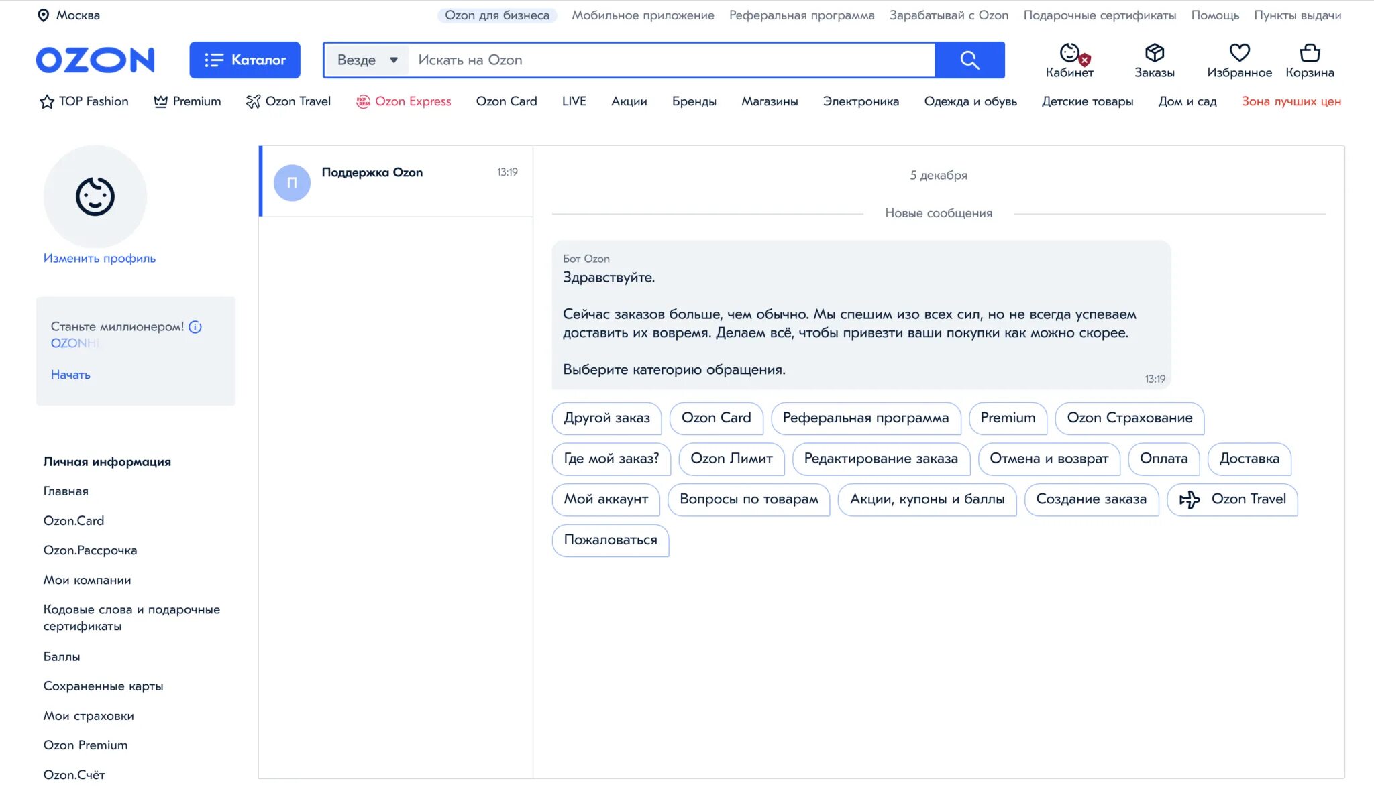Click the Ozon Travel airplane icon

[x=1191, y=499]
